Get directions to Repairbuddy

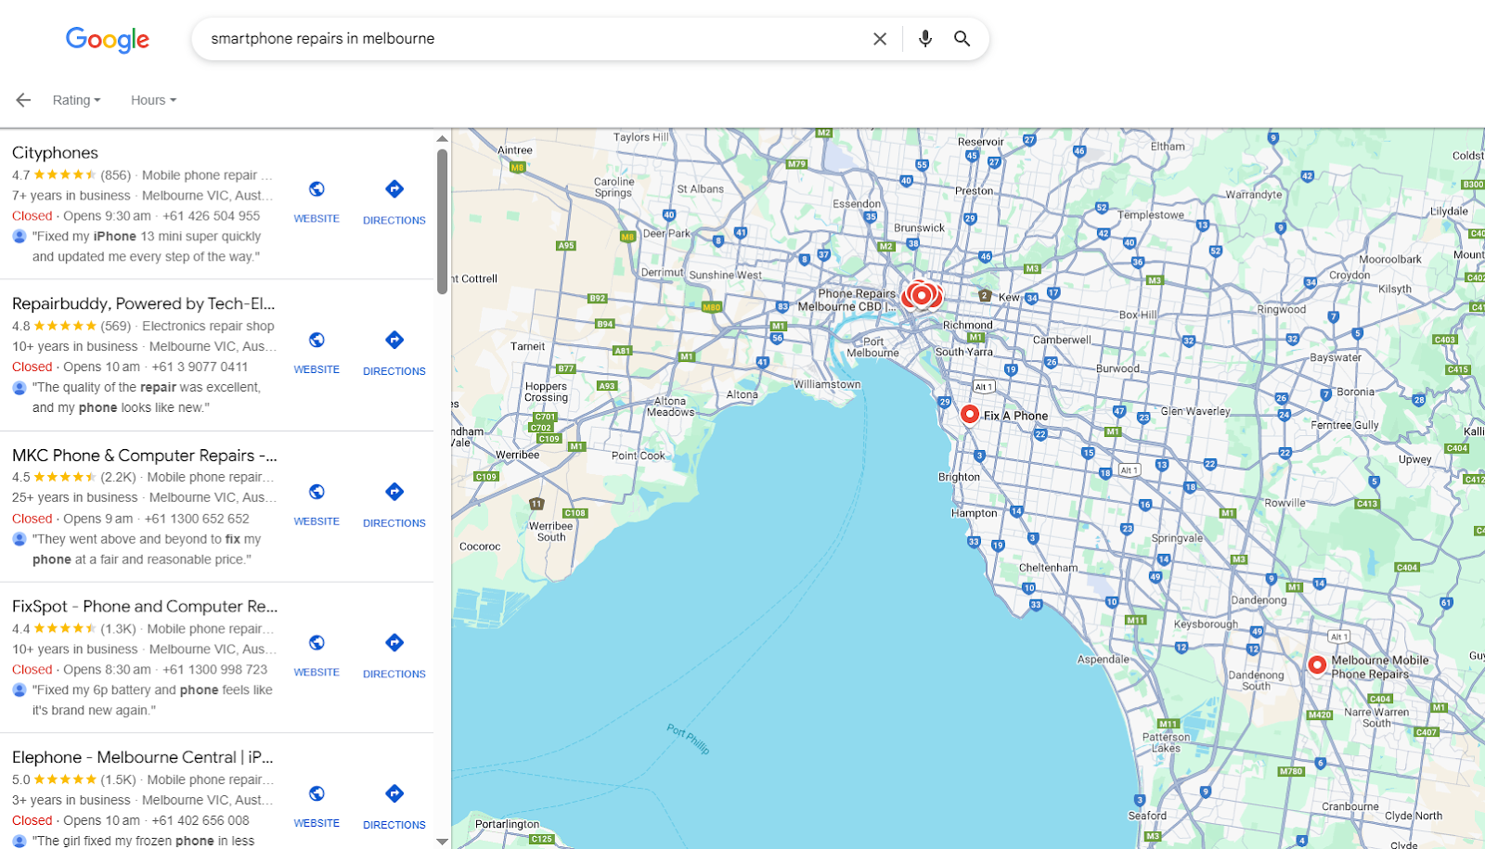394,341
